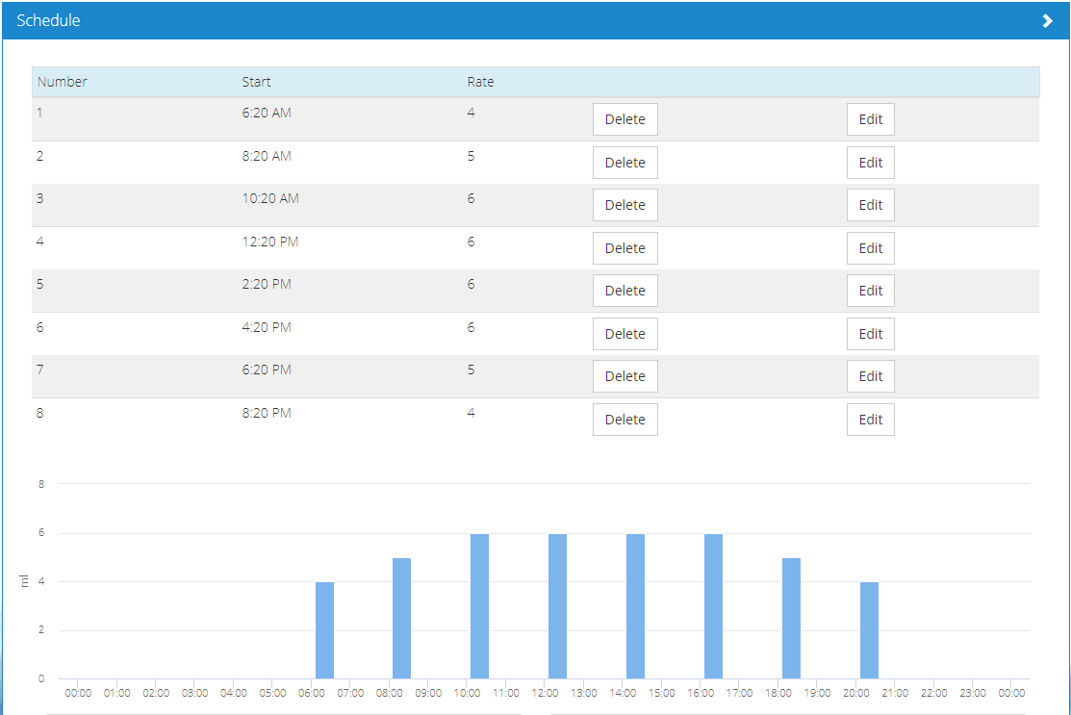Expand the Schedule panel chevron
The width and height of the screenshot is (1071, 715).
[1047, 21]
